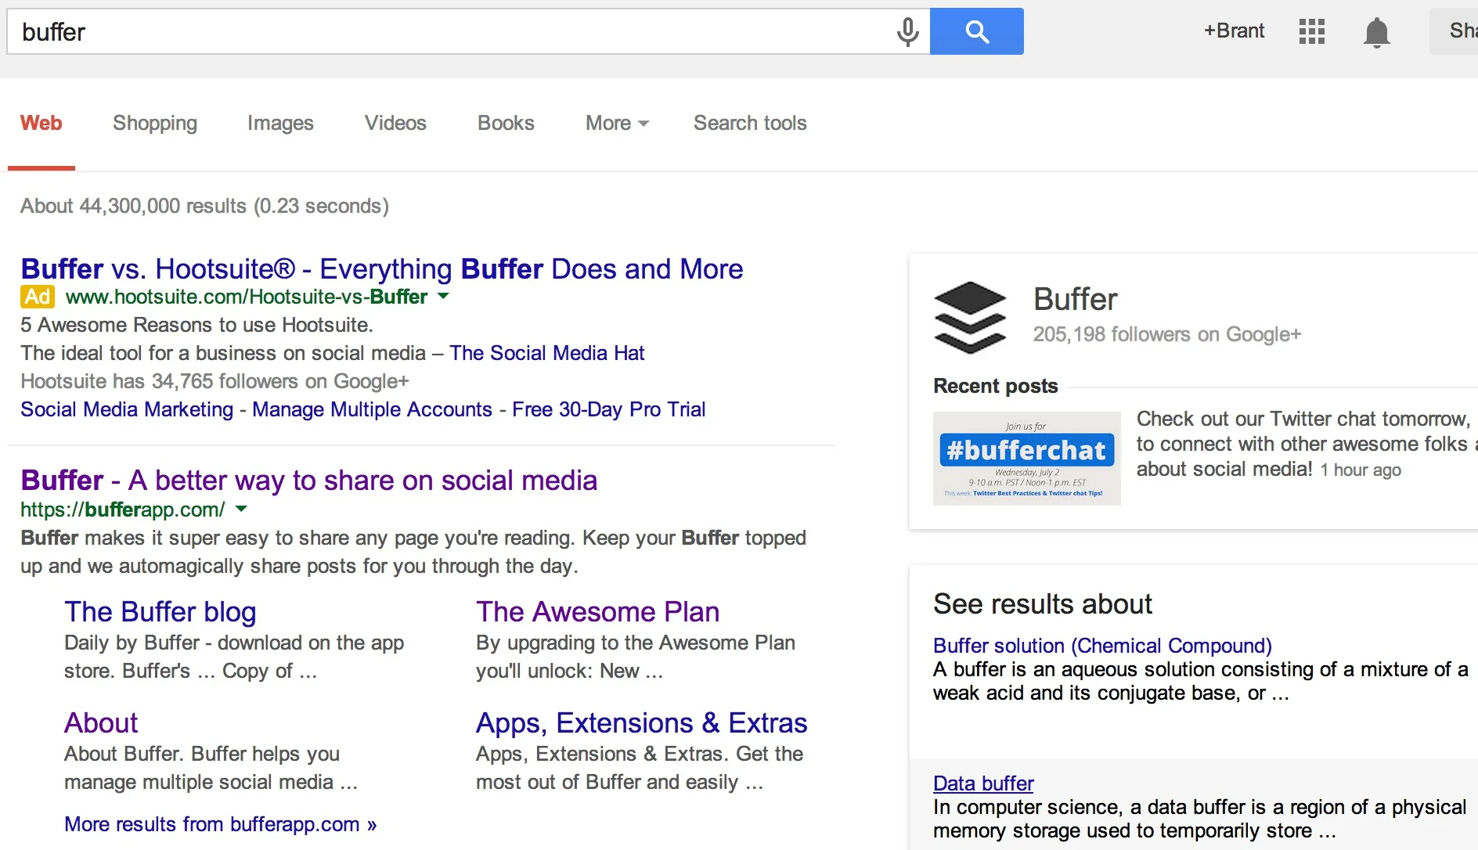The height and width of the screenshot is (850, 1478).
Task: Switch to the Web results tab
Action: click(x=41, y=123)
